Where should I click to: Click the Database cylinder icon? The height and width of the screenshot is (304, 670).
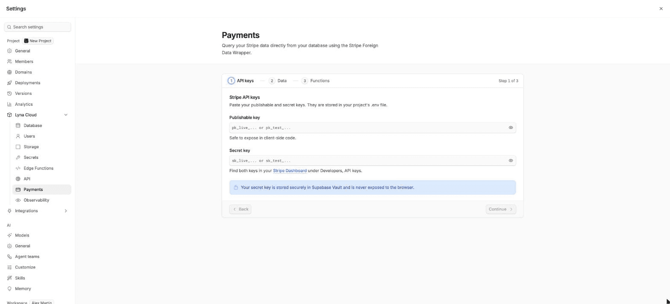point(18,126)
